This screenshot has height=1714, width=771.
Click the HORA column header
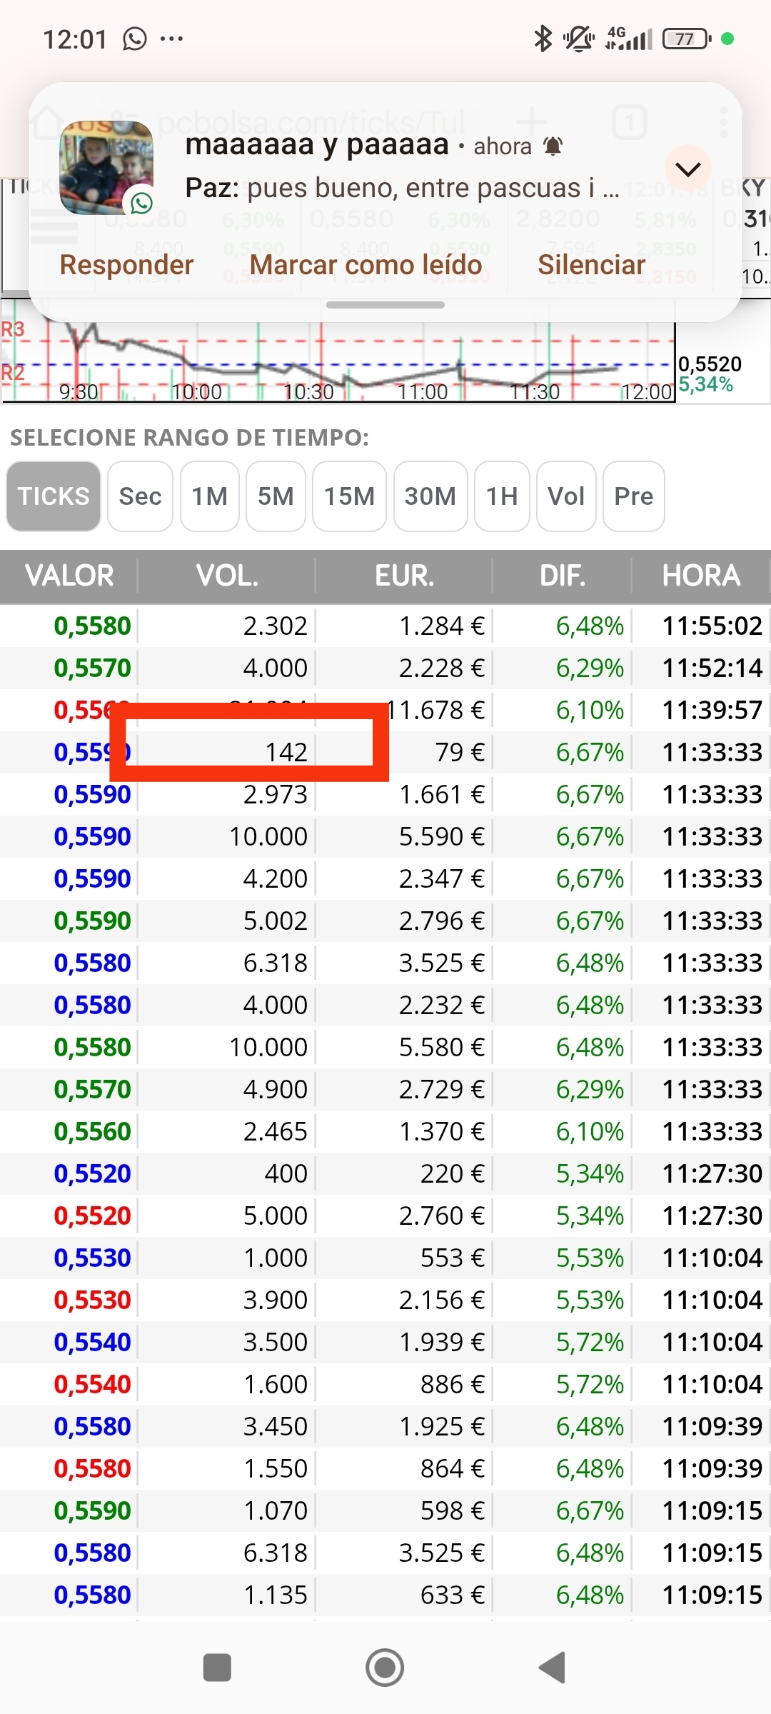[x=701, y=576]
